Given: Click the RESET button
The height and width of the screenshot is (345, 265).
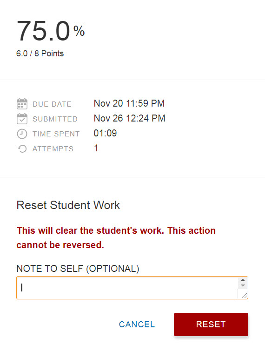Looking at the screenshot, I should point(211,325).
